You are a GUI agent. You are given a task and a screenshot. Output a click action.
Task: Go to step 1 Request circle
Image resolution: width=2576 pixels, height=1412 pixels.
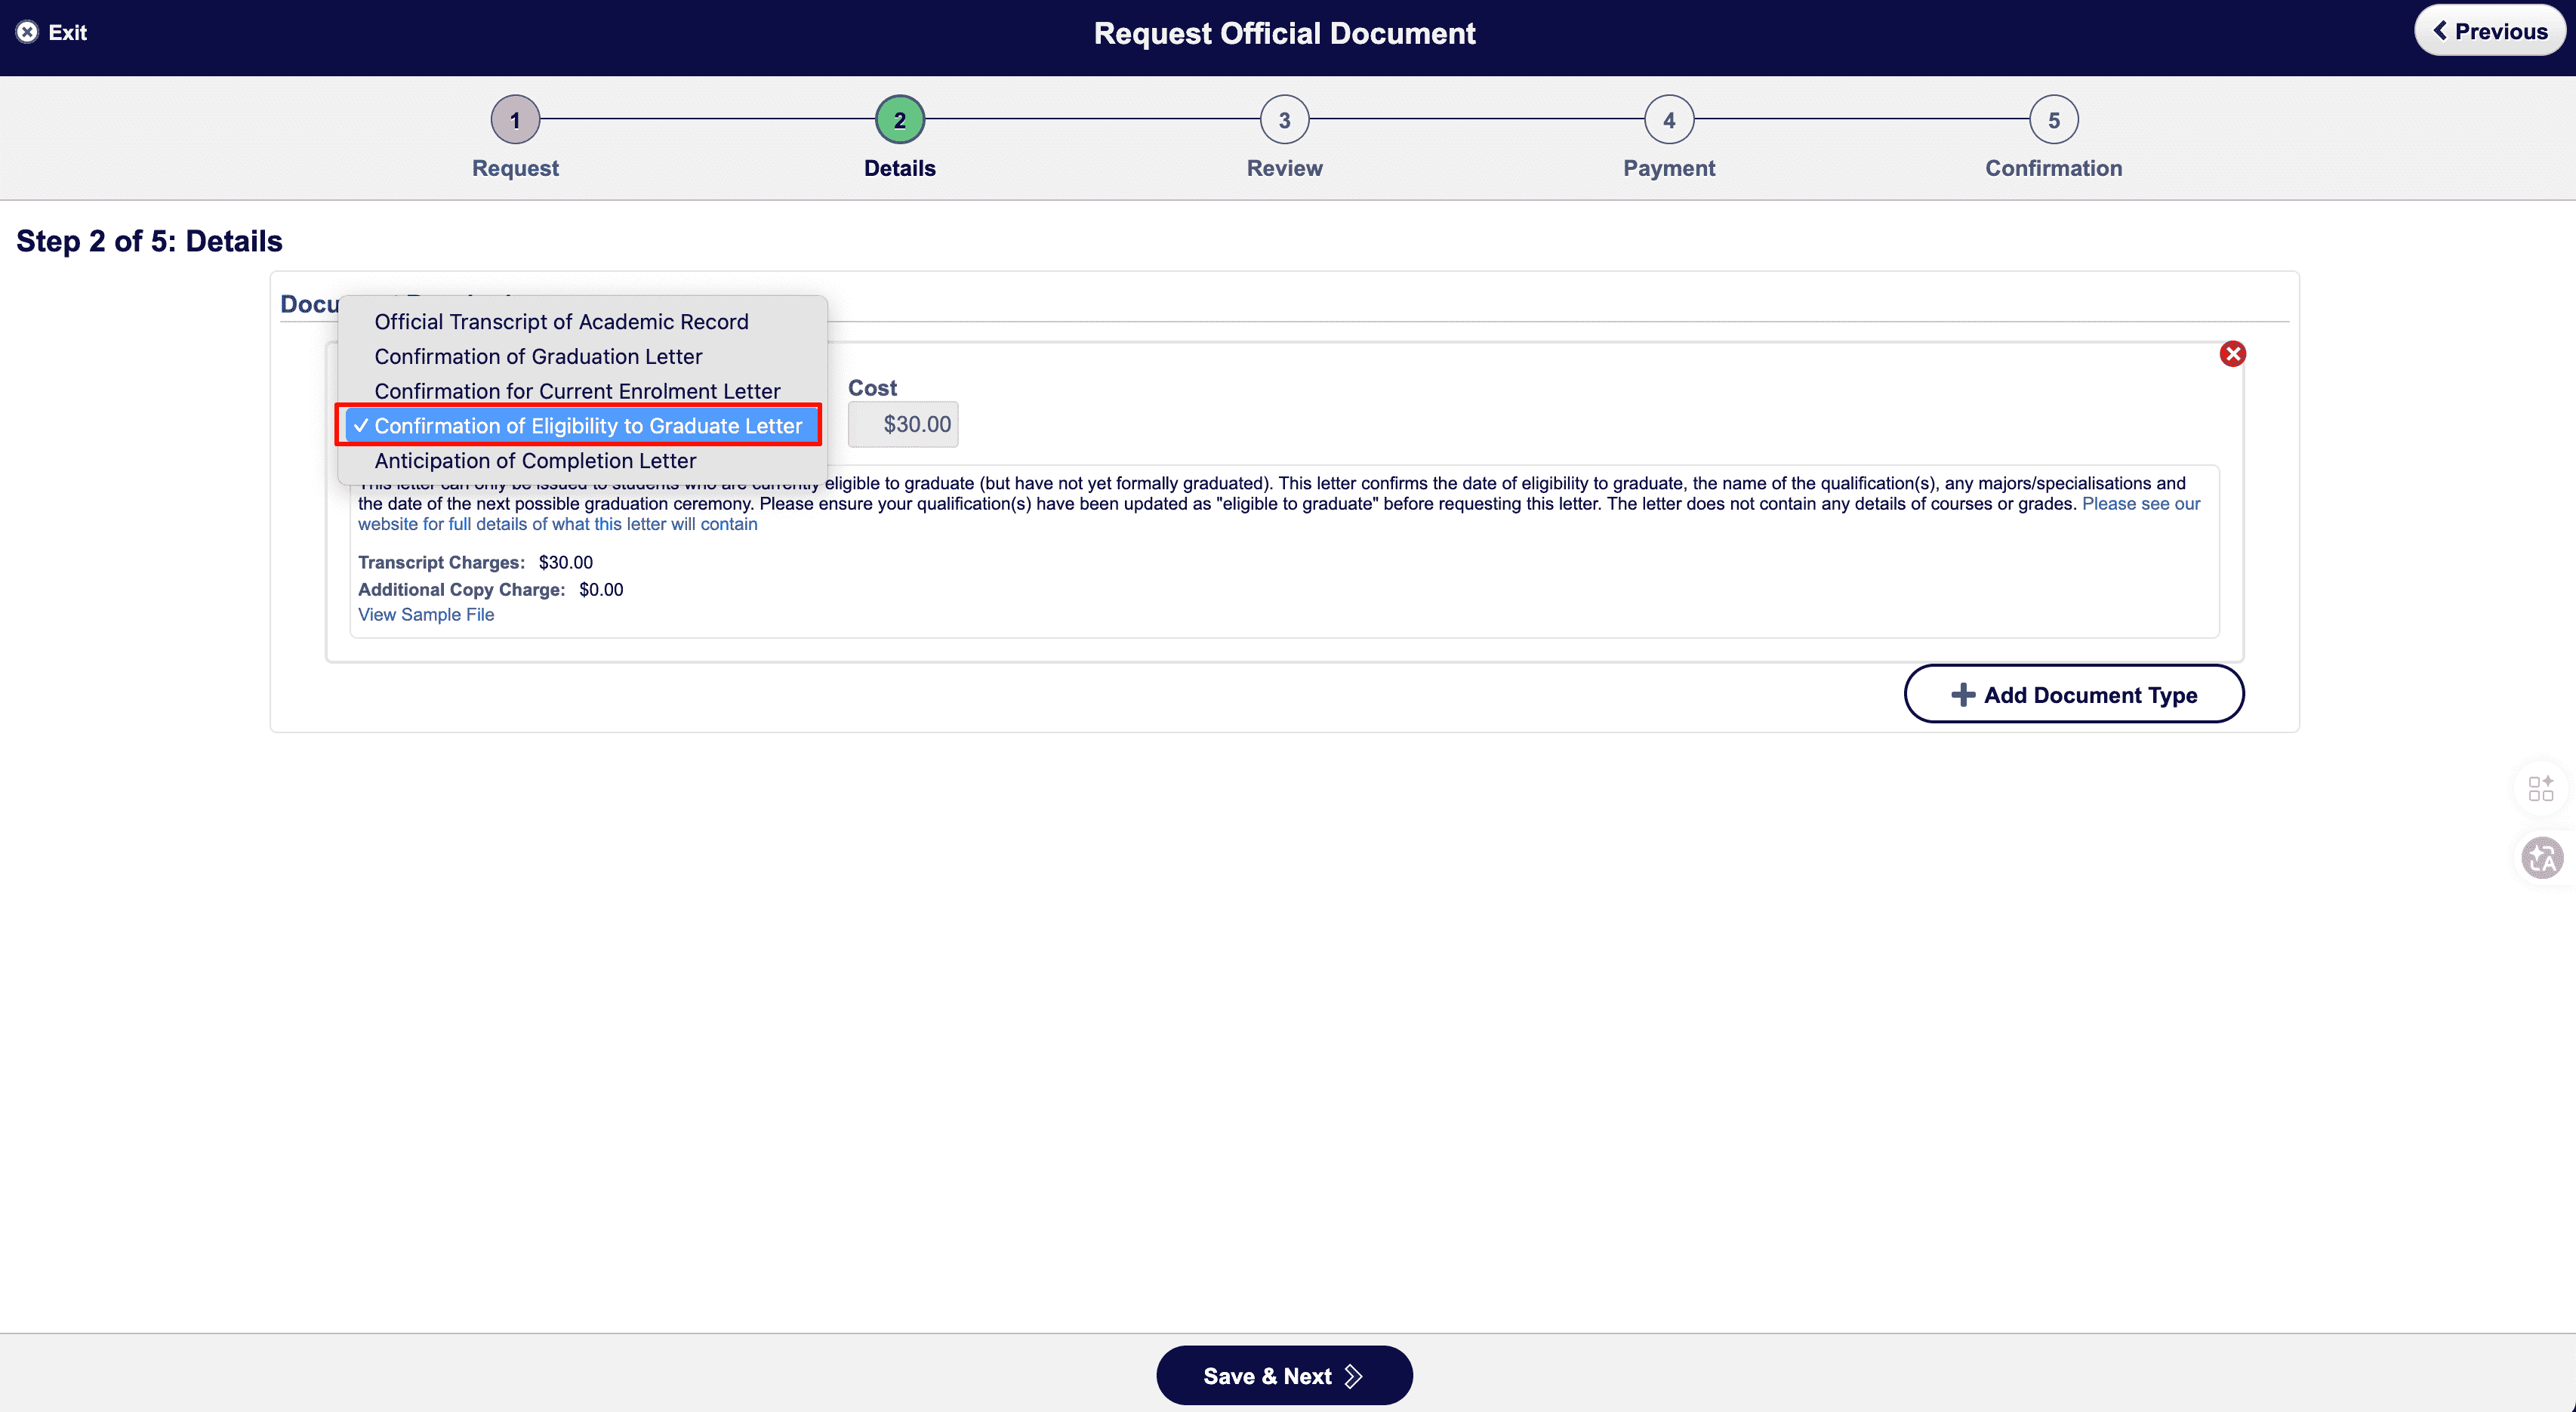(x=515, y=120)
